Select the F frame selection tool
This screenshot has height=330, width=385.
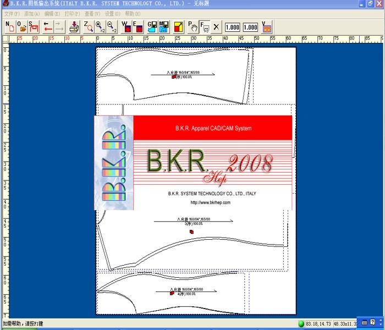point(205,27)
